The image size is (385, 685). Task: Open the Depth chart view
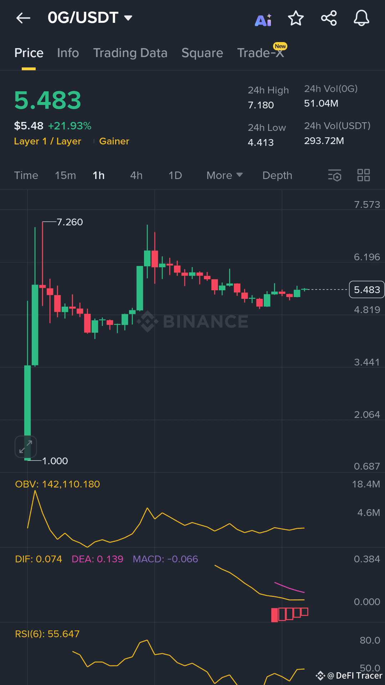coord(277,175)
